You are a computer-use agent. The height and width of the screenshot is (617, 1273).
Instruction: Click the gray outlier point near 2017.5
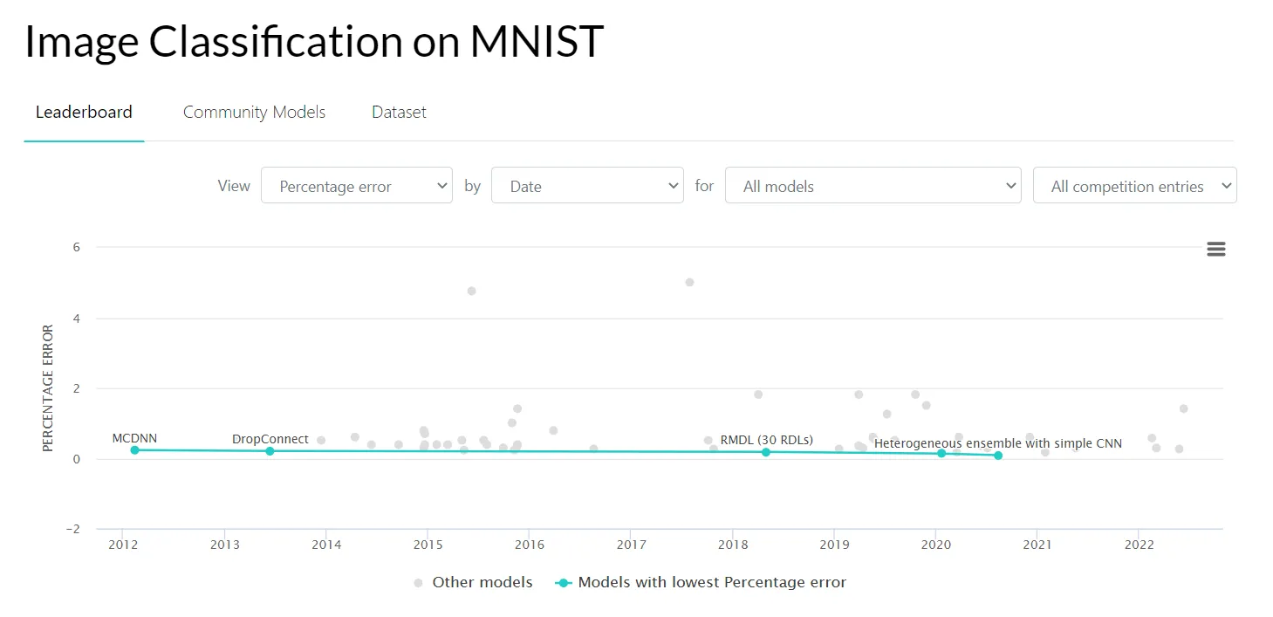tap(689, 282)
